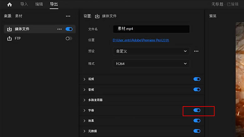The image size is (244, 137).
Task: Select the 导出 tab
Action: point(54,4)
